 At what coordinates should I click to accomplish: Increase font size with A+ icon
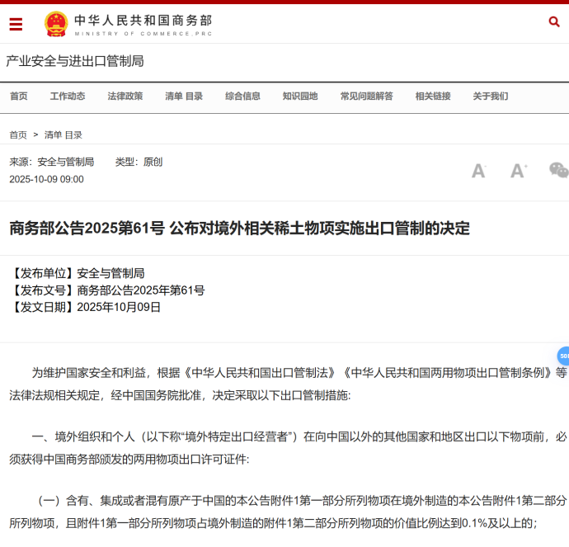pyautogui.click(x=518, y=171)
